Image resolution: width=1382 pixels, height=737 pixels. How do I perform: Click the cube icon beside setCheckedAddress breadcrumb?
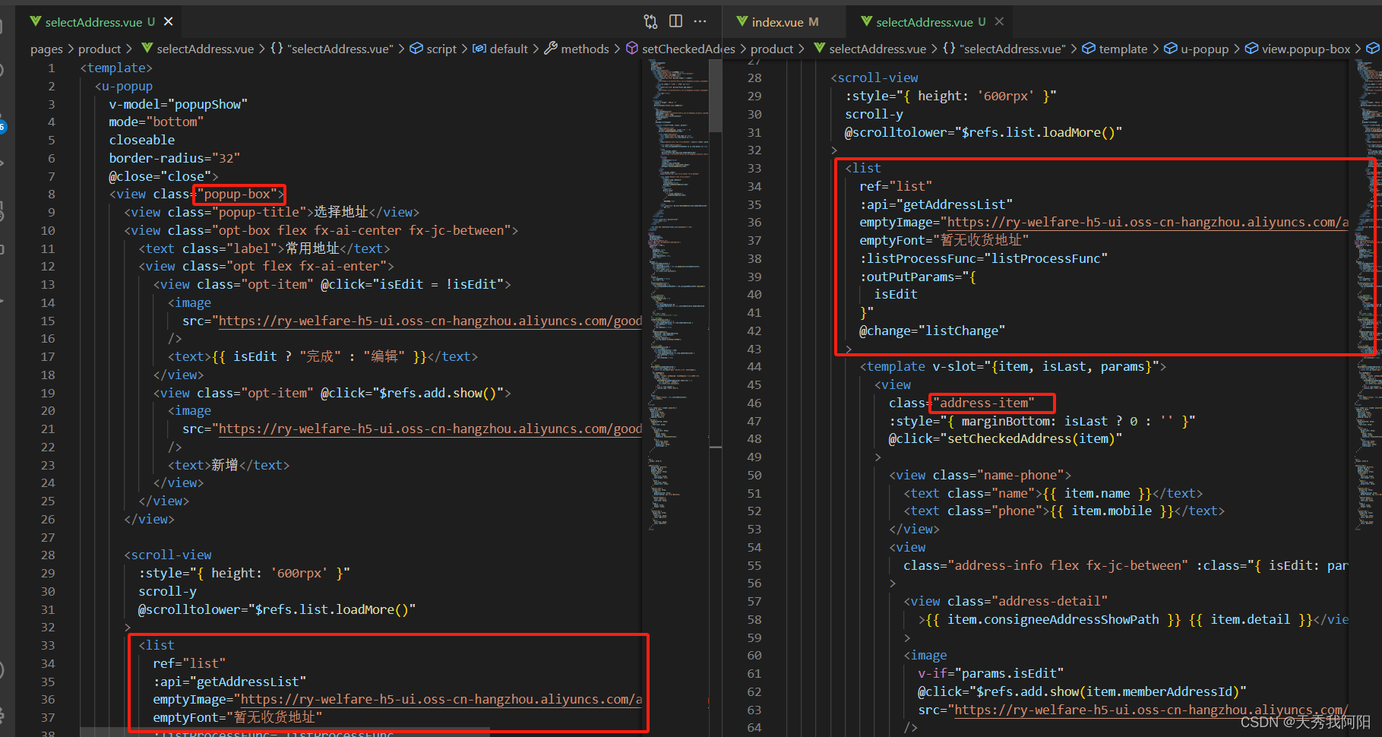tap(632, 49)
